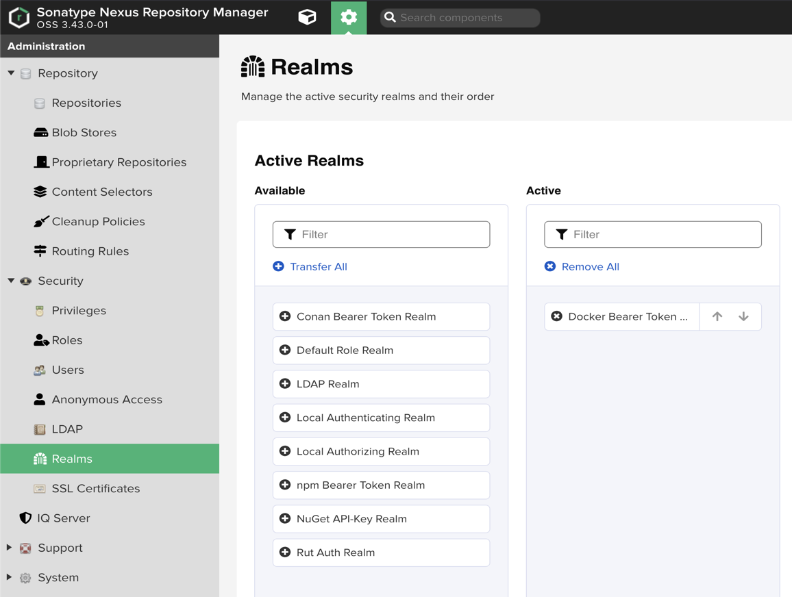
Task: Click the settings gear icon in top bar
Action: tap(349, 17)
